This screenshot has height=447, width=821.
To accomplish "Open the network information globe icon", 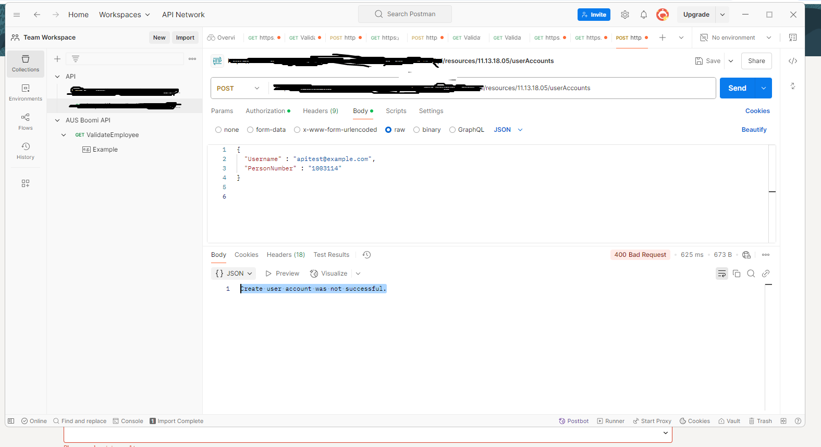I will click(x=746, y=255).
